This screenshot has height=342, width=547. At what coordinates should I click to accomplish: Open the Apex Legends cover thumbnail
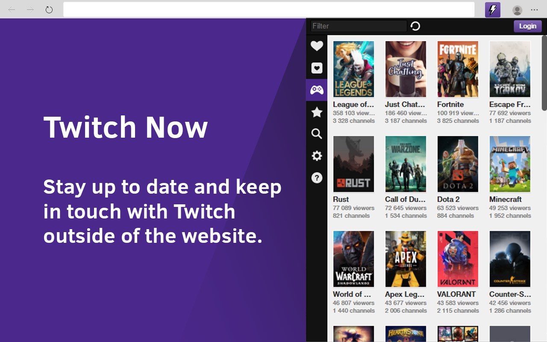click(x=406, y=259)
